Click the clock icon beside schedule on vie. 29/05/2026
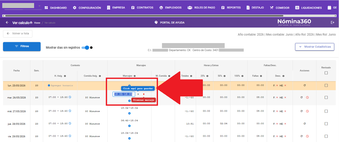 click(70, 136)
